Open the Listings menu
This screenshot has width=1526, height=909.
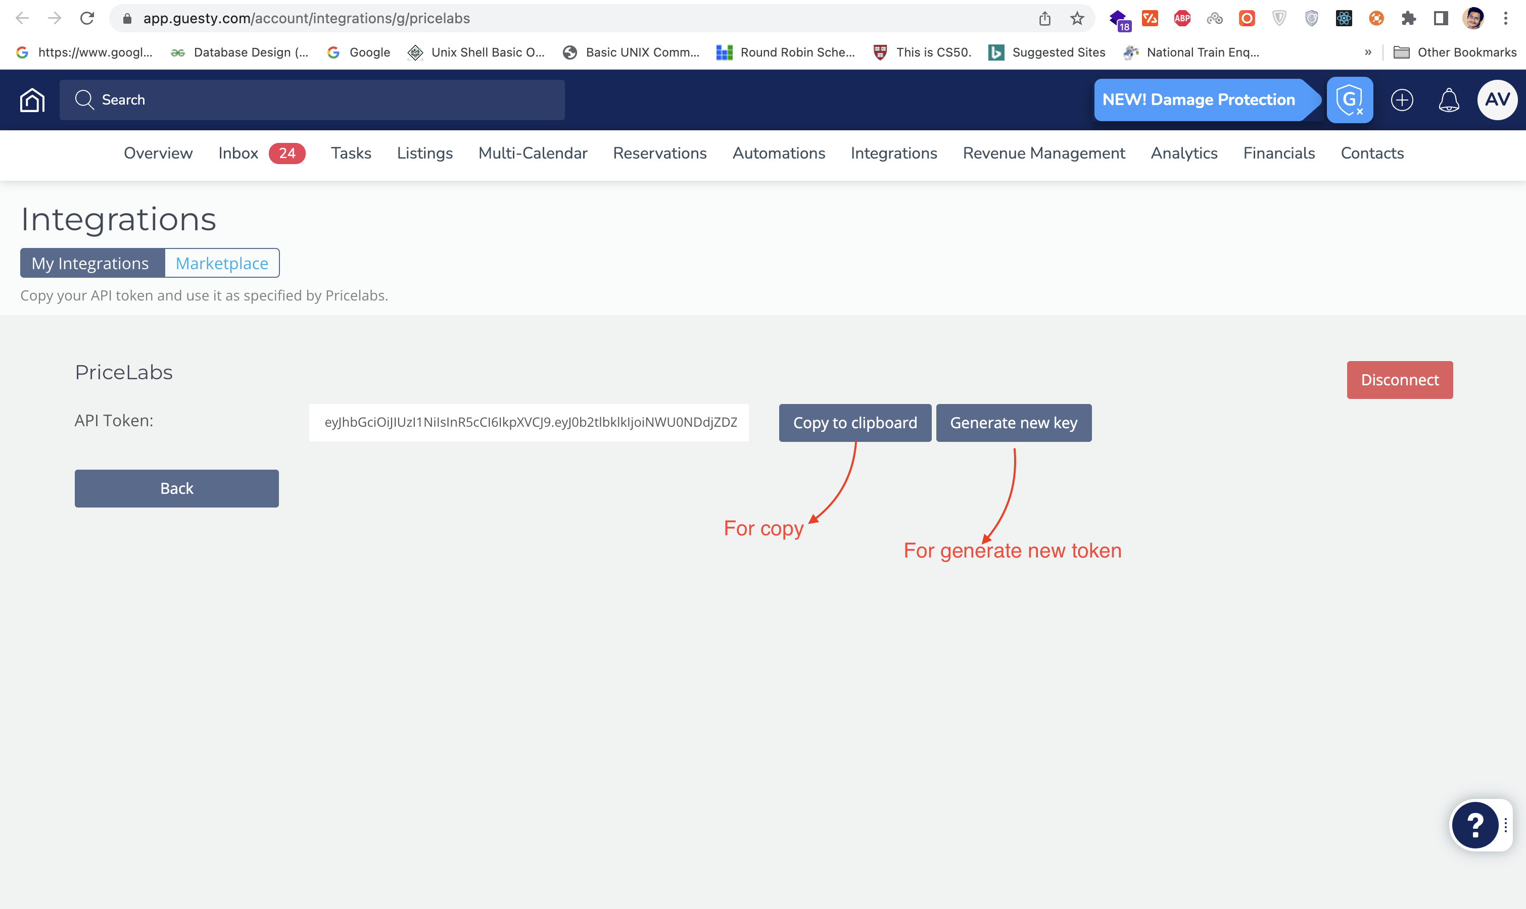425,153
